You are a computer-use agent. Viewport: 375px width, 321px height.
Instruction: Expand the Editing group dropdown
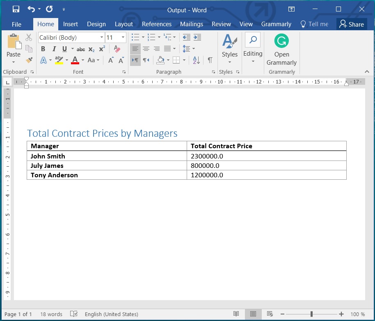(x=253, y=54)
